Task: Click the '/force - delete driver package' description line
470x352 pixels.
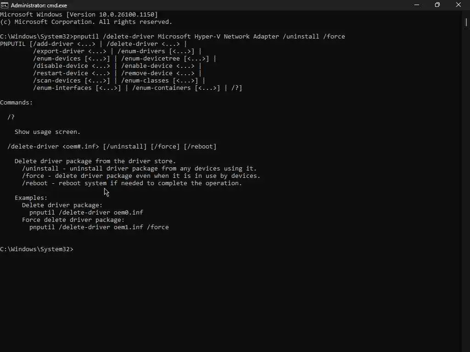Action: 141,176
